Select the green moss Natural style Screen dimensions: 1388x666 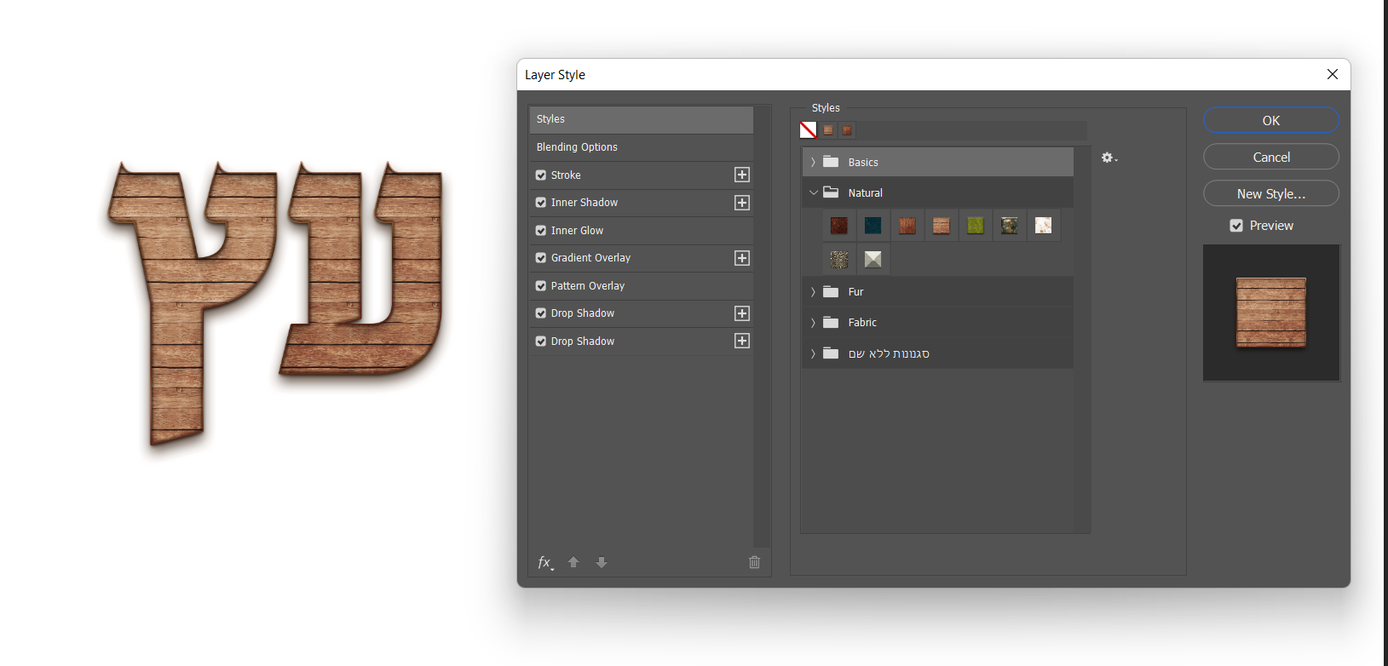pyautogui.click(x=976, y=225)
